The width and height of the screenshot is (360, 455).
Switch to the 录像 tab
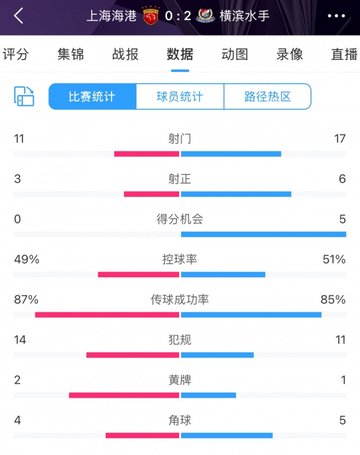289,54
